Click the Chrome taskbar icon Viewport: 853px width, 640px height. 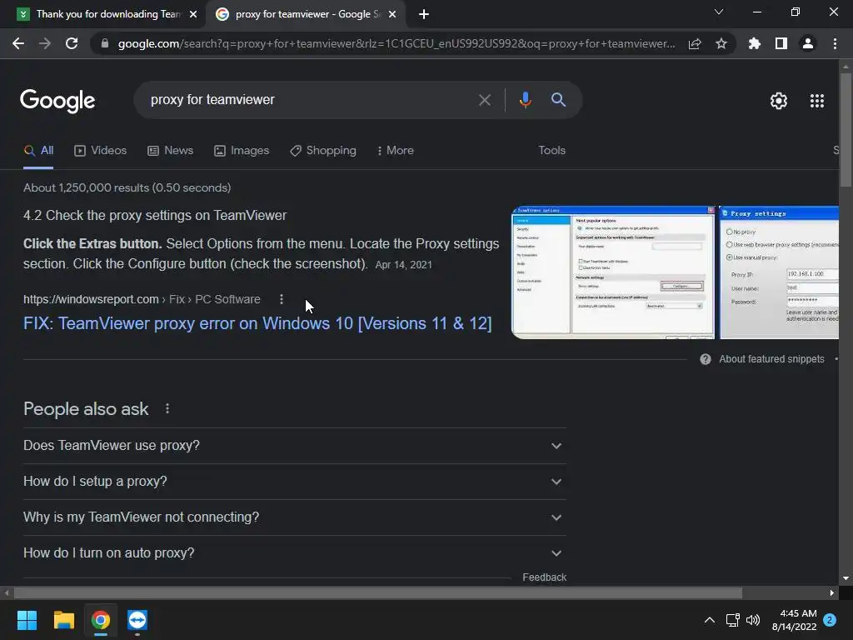[x=101, y=620]
